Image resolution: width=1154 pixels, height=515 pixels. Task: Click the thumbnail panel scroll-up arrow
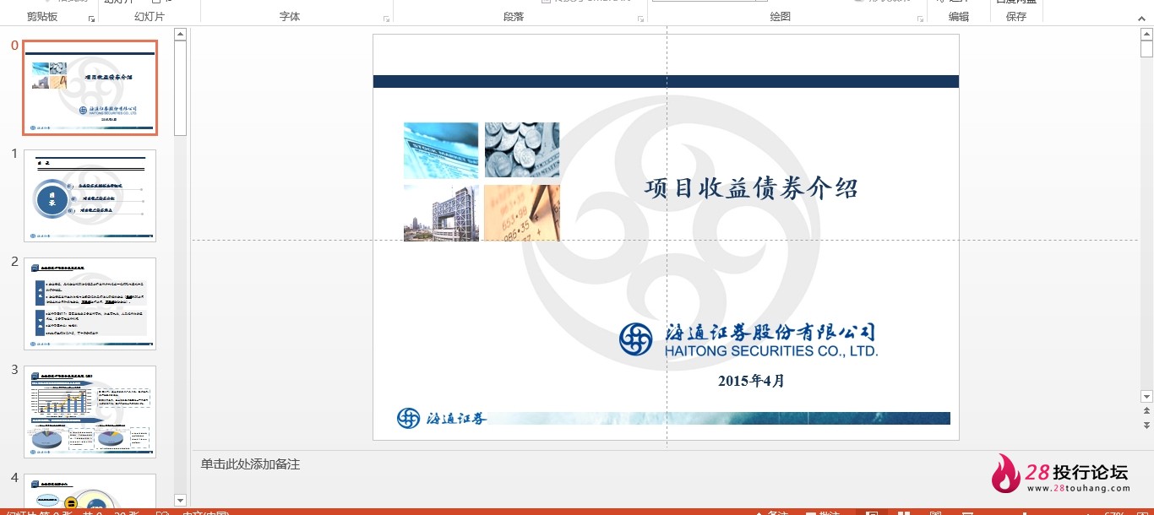pyautogui.click(x=180, y=35)
